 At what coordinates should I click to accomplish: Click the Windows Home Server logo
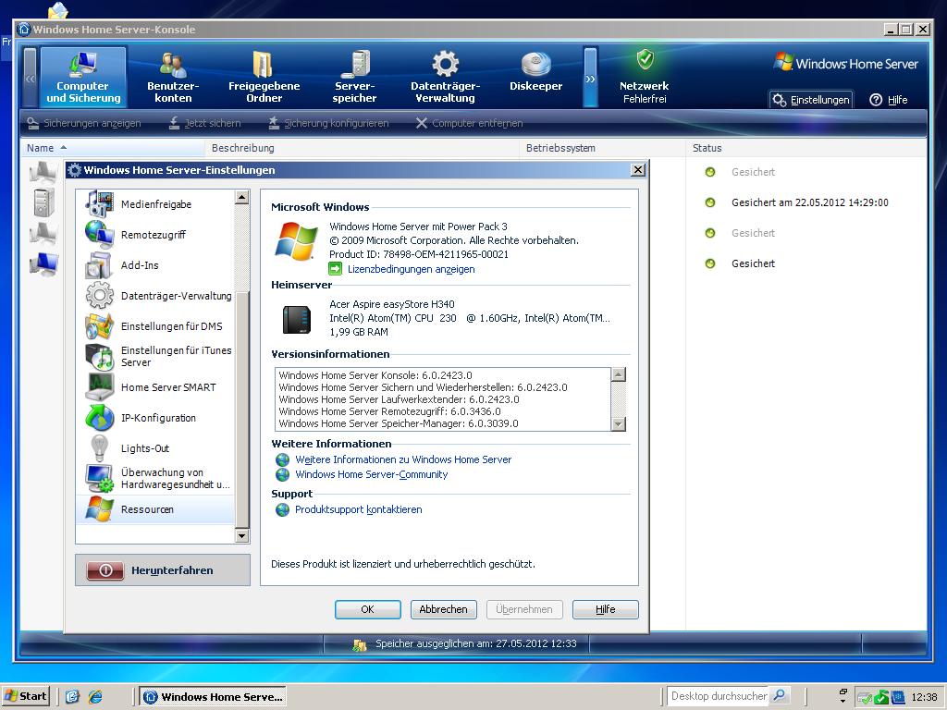[845, 63]
